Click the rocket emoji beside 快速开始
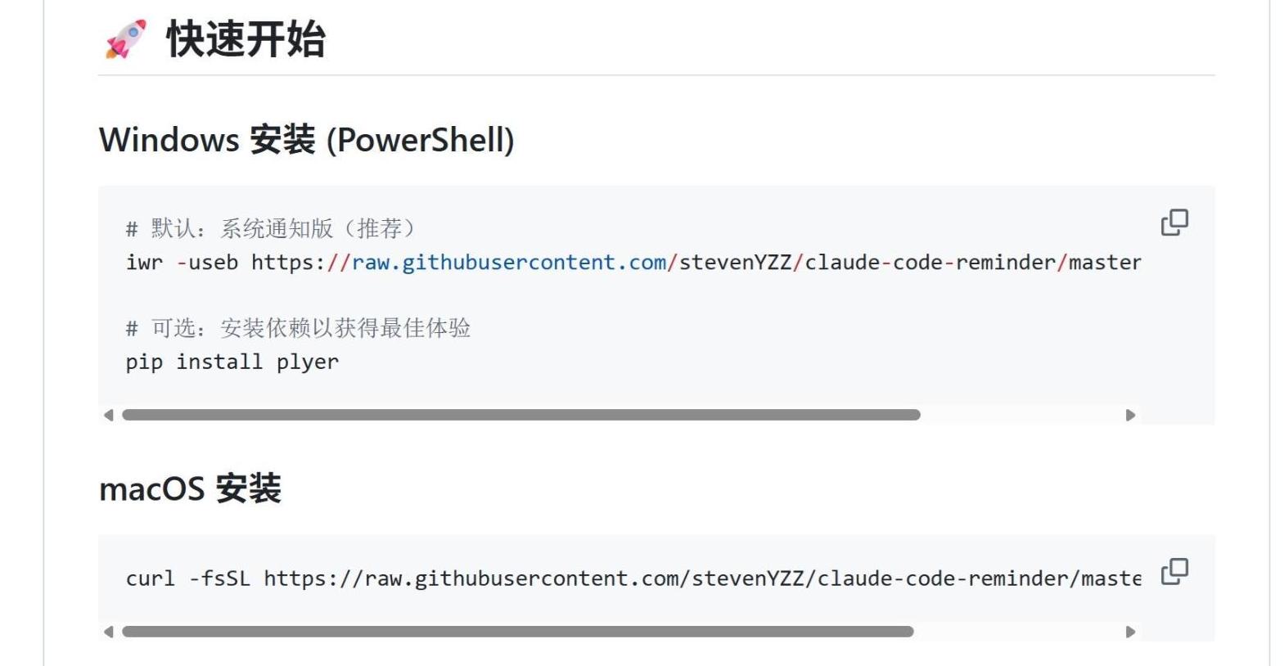1284x666 pixels. [x=126, y=38]
